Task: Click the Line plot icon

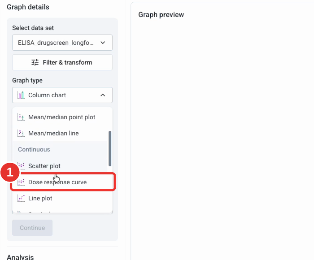Action: pos(21,198)
